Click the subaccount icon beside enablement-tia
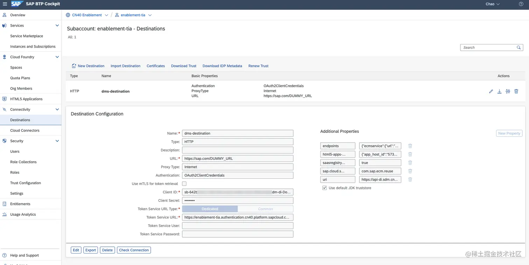This screenshot has width=529, height=265. (117, 15)
